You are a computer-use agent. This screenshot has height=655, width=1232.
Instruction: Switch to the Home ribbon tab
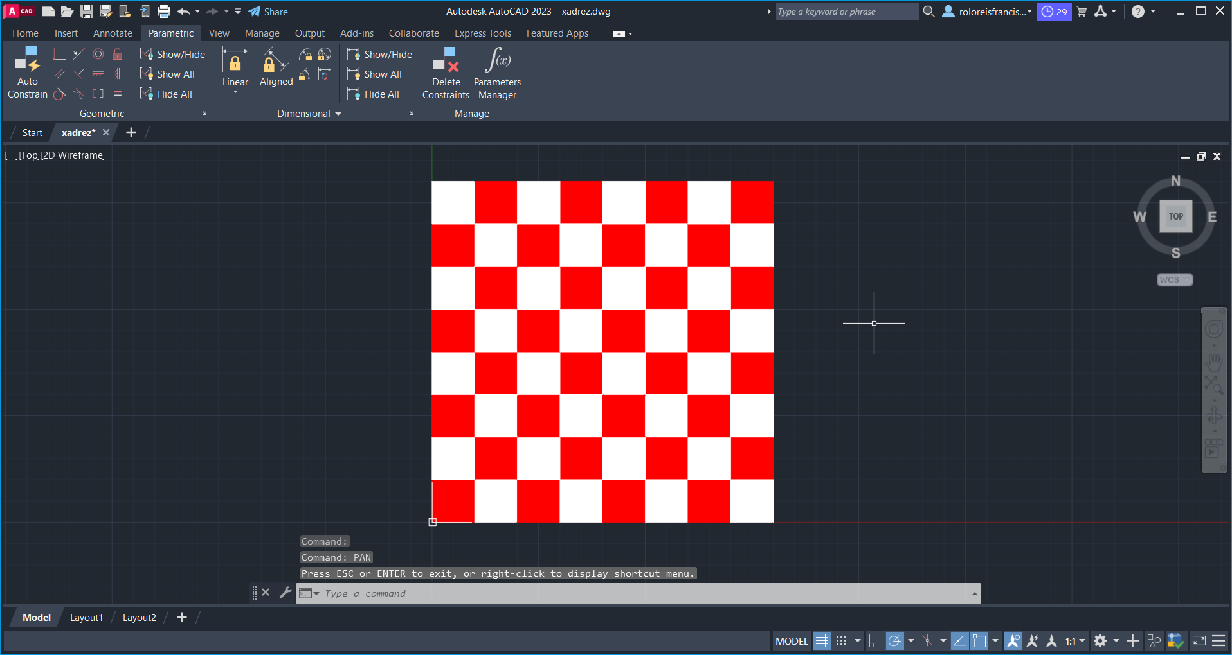point(25,33)
